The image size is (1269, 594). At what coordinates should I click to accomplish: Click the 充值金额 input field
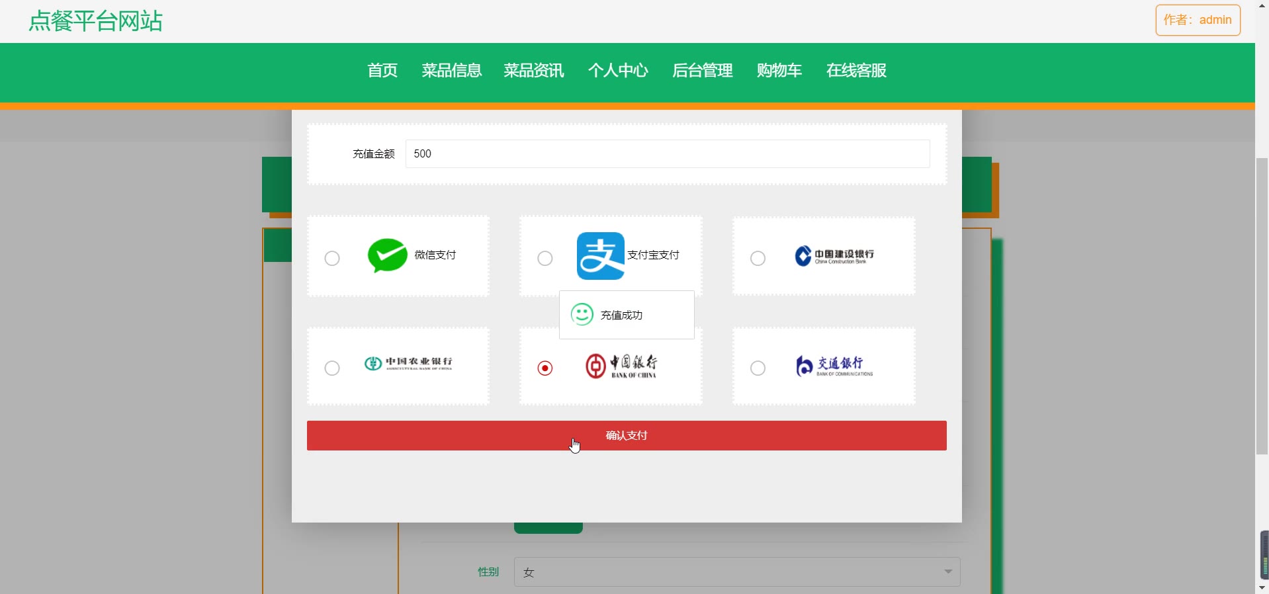click(668, 153)
